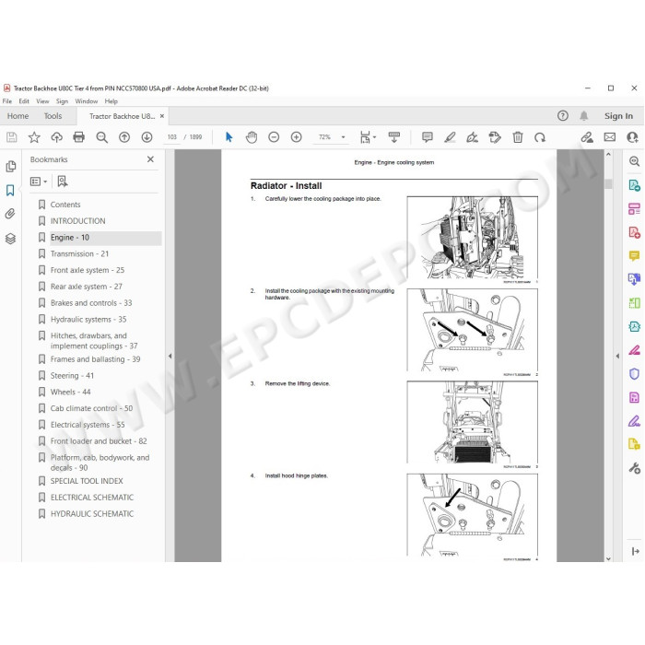Select the Engine - 10 bookmark
This screenshot has height=645, width=645.
69,238
